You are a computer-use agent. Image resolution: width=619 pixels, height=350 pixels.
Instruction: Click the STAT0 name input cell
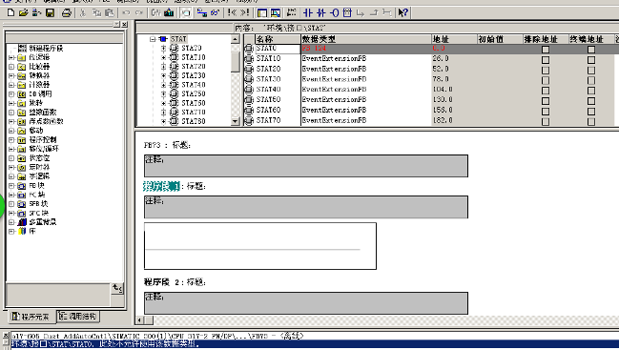pyautogui.click(x=278, y=49)
